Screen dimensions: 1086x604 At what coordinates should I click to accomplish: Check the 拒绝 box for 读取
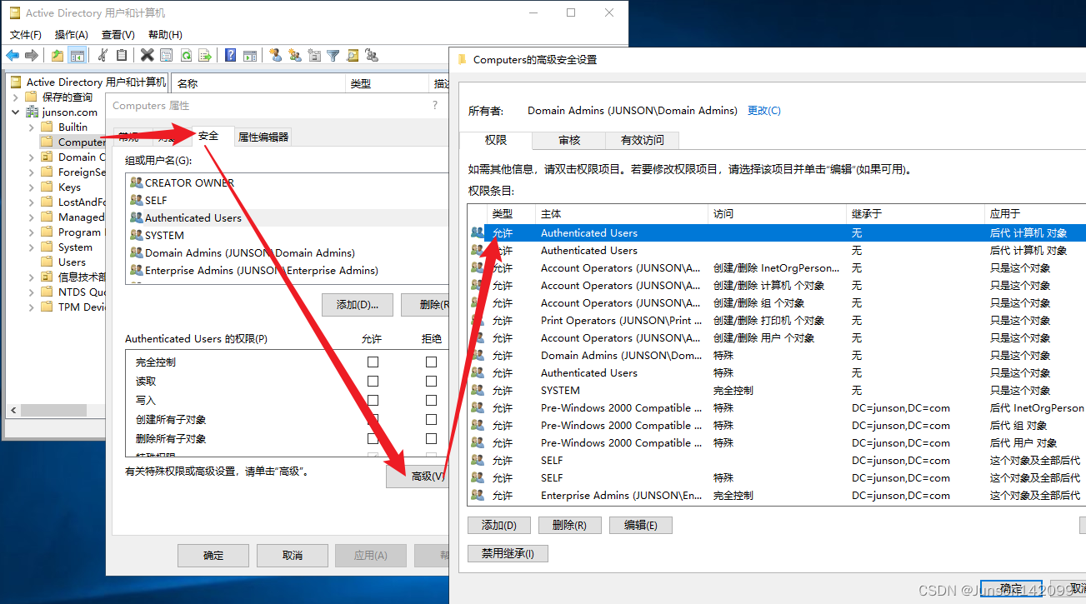431,381
